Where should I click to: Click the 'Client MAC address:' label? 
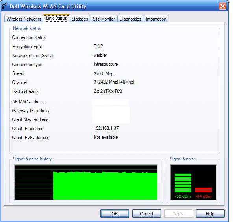pos(31,119)
